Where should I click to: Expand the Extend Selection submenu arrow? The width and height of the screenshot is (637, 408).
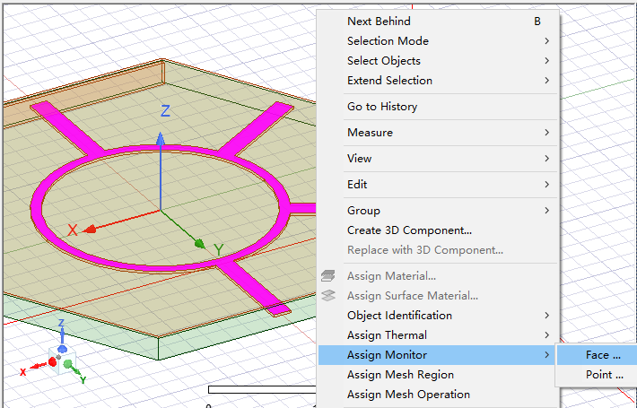(x=546, y=81)
